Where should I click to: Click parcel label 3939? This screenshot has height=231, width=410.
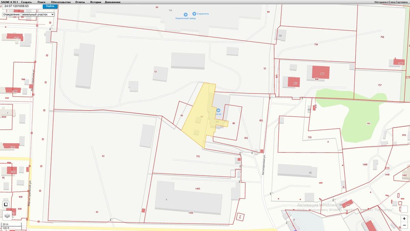pos(4,117)
